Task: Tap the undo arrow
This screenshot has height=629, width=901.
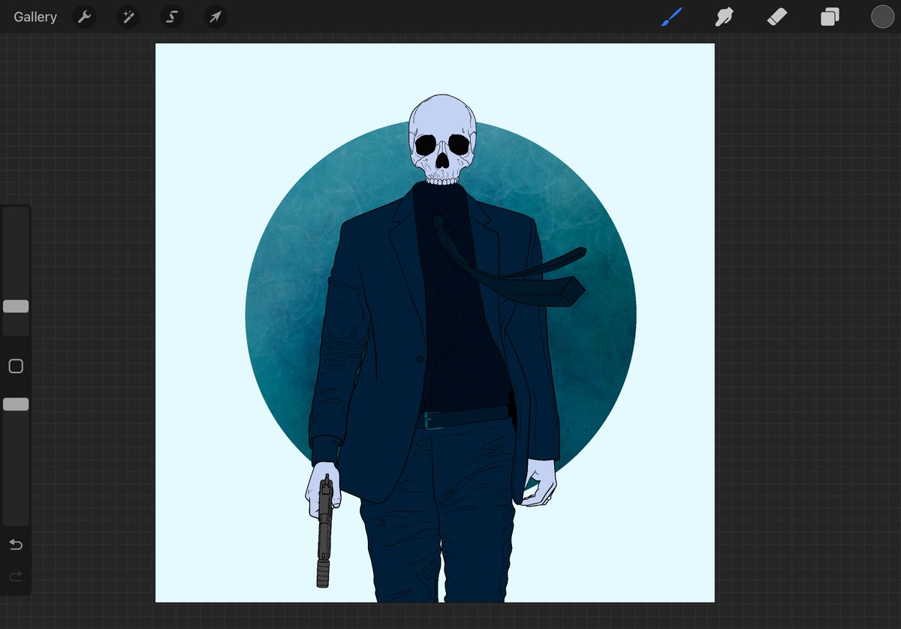Action: (x=15, y=545)
